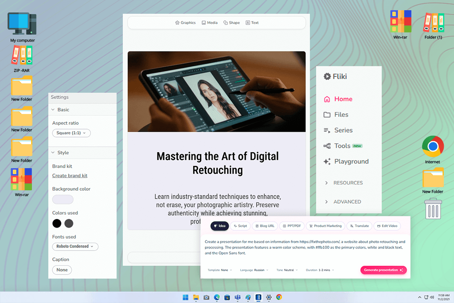The width and height of the screenshot is (454, 303).
Task: Switch to the PPT/PDF tab
Action: coord(292,226)
